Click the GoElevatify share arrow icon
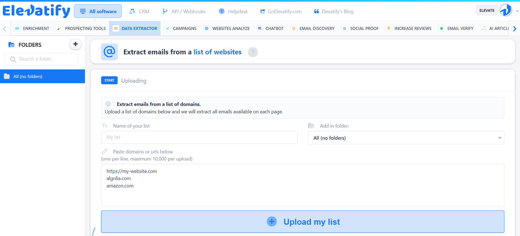This screenshot has width=520, height=236. click(263, 11)
